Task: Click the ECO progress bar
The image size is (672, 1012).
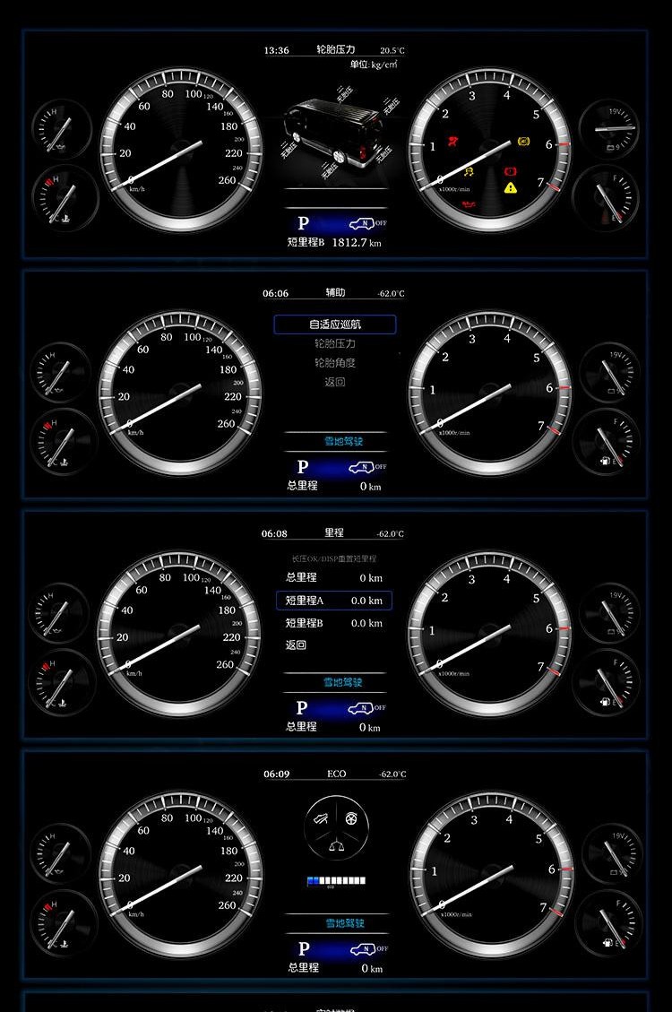Action: pos(336,881)
